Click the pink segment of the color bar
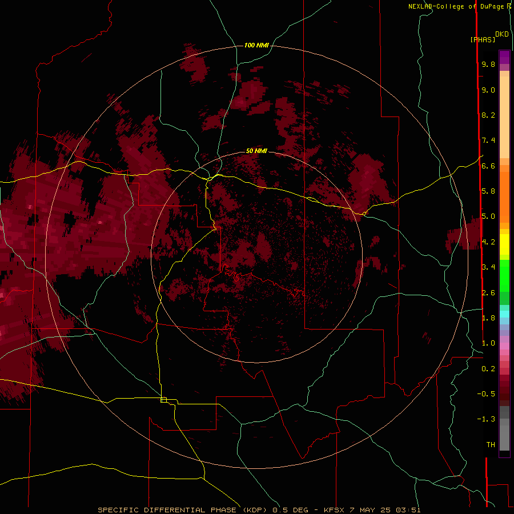The height and width of the screenshot is (514, 514). click(504, 346)
